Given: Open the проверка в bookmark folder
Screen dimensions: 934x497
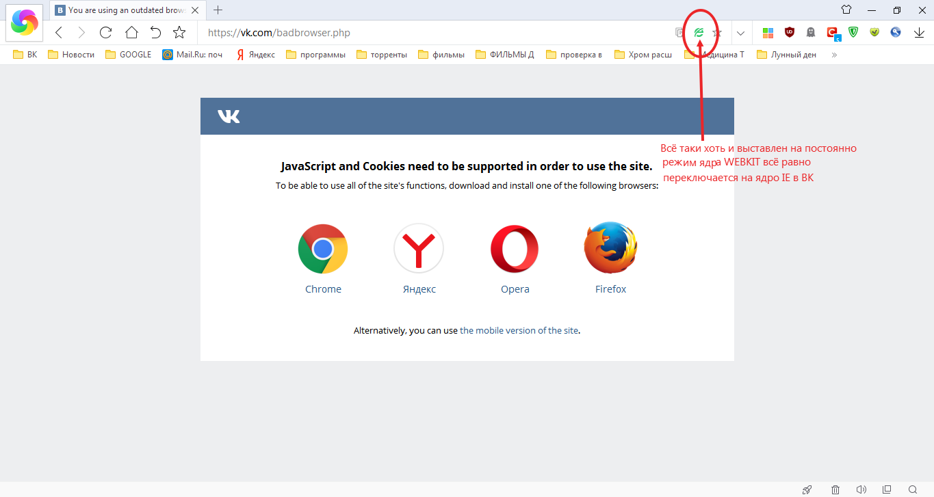Looking at the screenshot, I should click(574, 55).
